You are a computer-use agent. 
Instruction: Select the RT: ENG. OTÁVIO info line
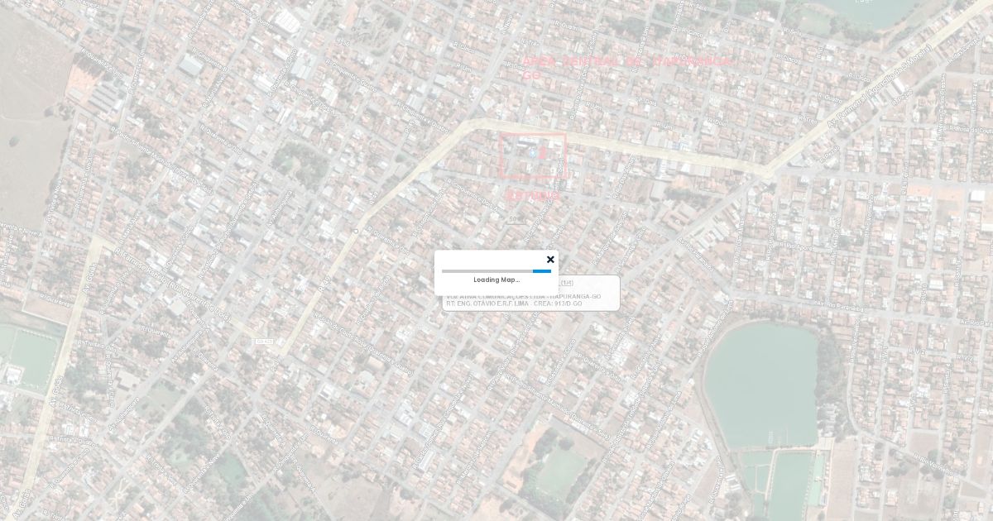514,304
